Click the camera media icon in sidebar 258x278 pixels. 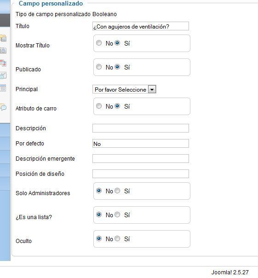(3, 50)
